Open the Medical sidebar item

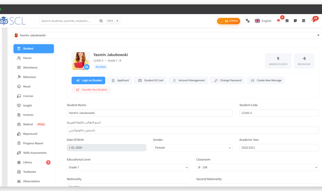(x=34, y=124)
